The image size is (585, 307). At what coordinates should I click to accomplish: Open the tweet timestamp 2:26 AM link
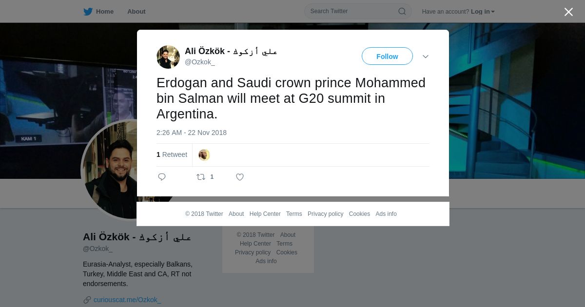click(192, 133)
